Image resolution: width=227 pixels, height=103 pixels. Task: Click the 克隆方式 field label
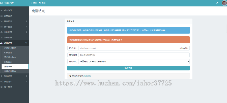click(73, 62)
